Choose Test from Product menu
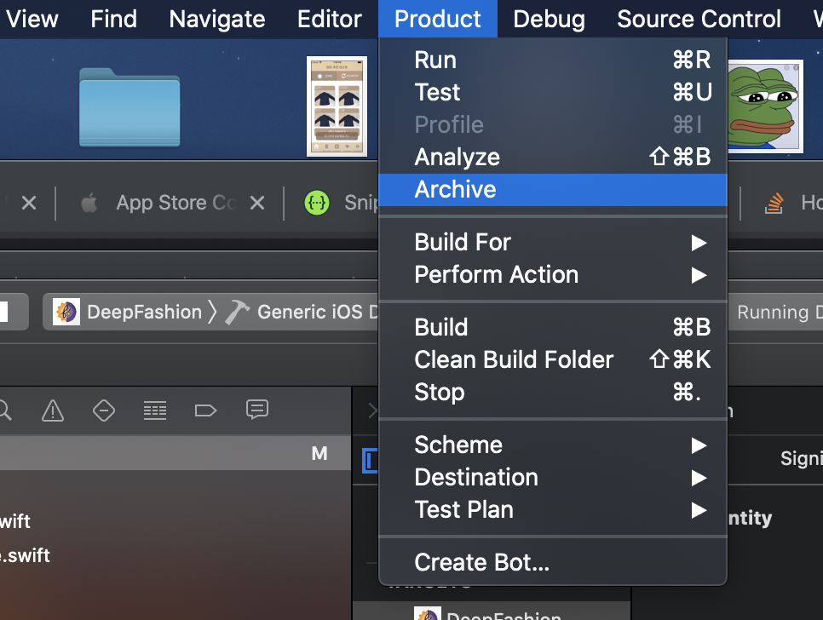 [x=553, y=92]
